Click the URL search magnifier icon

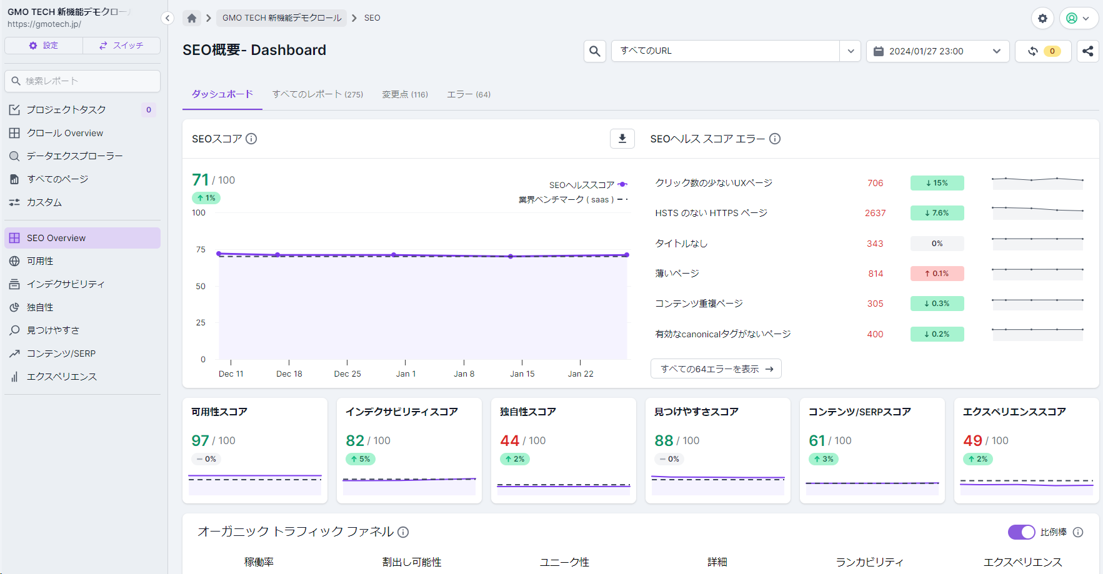click(594, 51)
